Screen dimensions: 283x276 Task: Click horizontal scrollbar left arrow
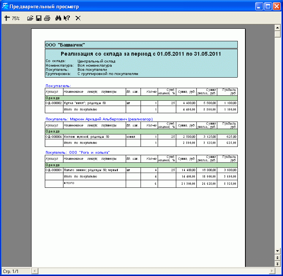(x=35, y=271)
